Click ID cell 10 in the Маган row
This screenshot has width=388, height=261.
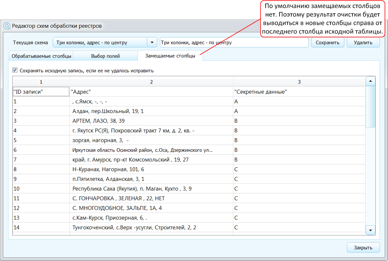[x=41, y=189]
